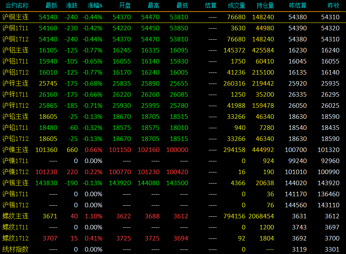Click the 昨结算 column header
This screenshot has height=254, width=346.
click(298, 5)
